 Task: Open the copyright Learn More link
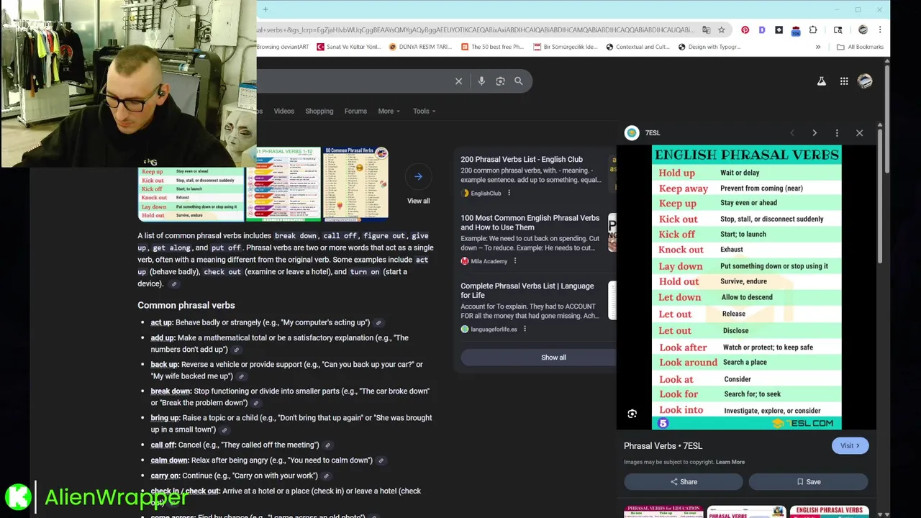tap(730, 462)
